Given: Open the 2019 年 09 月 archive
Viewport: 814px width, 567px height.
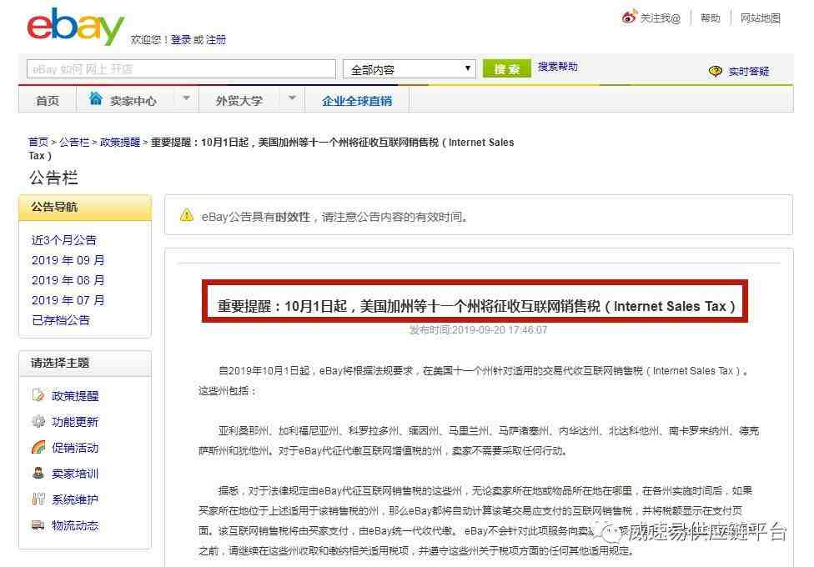Looking at the screenshot, I should [68, 260].
